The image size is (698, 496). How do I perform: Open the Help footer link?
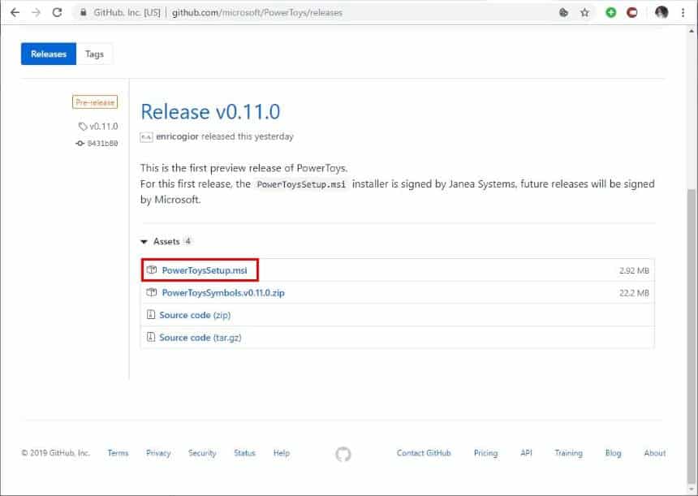click(x=282, y=453)
